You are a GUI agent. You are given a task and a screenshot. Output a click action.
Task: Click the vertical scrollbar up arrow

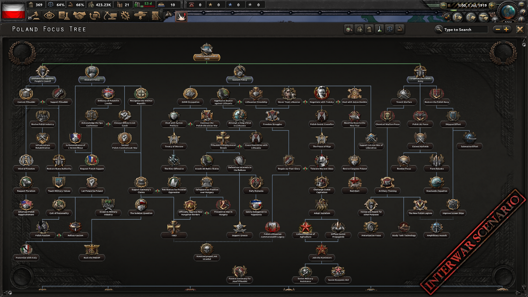(x=524, y=41)
